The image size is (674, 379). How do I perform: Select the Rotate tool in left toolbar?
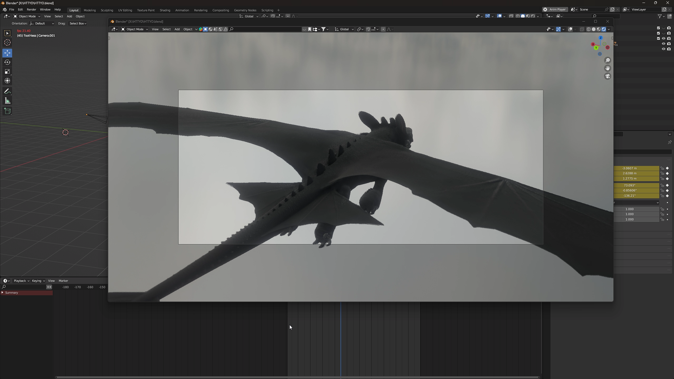7,62
